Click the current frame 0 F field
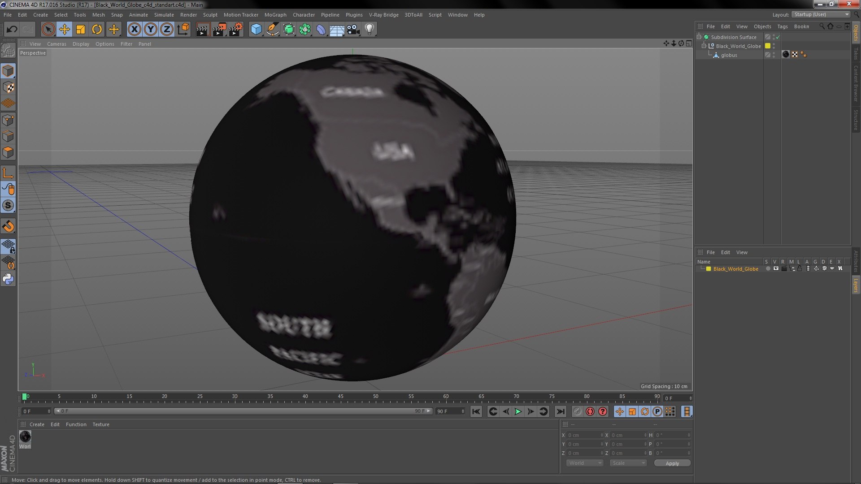This screenshot has width=861, height=484. click(x=678, y=398)
